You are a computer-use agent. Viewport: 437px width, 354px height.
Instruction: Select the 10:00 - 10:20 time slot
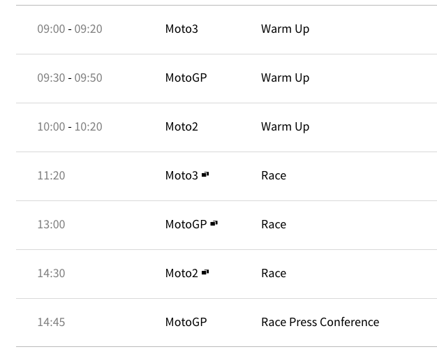click(x=70, y=126)
